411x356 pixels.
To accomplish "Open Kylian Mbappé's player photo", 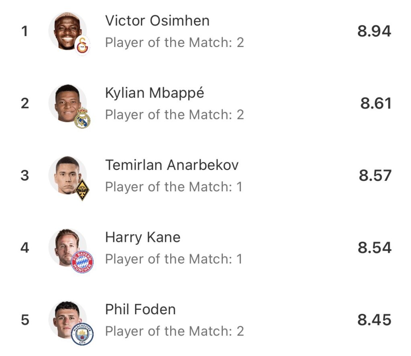I will point(67,104).
